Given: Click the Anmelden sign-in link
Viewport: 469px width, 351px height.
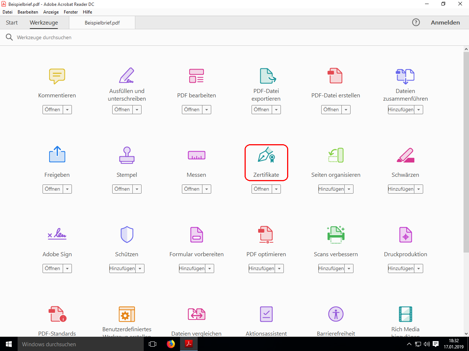Looking at the screenshot, I should [445, 23].
